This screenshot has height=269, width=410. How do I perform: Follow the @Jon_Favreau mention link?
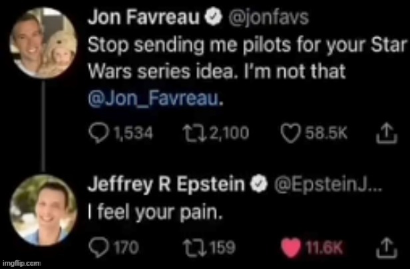tap(152, 100)
